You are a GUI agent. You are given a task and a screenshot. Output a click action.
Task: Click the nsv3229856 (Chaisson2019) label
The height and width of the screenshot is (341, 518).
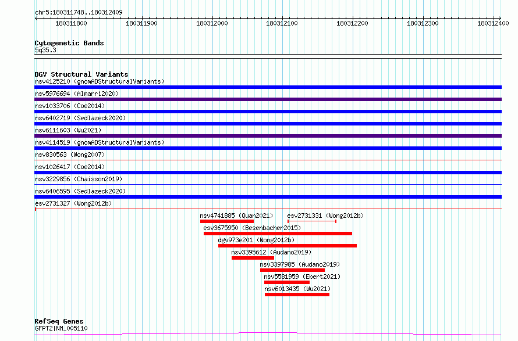(x=79, y=179)
